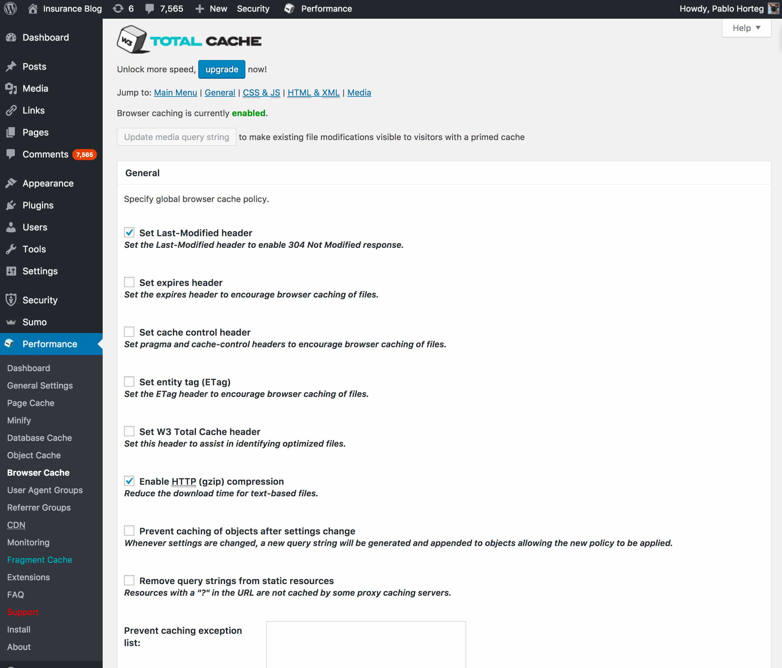Click the Update media query string button
This screenshot has height=668, width=782.
pyautogui.click(x=176, y=137)
